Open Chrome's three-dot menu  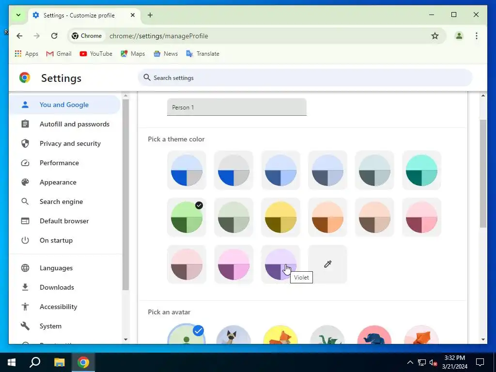click(477, 36)
